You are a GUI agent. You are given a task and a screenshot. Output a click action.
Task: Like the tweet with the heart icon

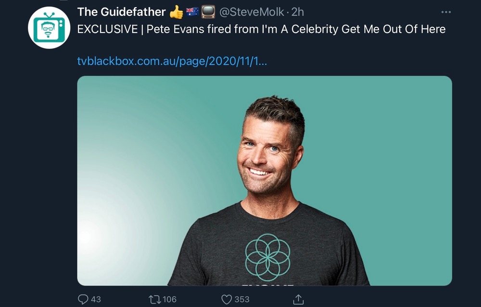coord(227,299)
